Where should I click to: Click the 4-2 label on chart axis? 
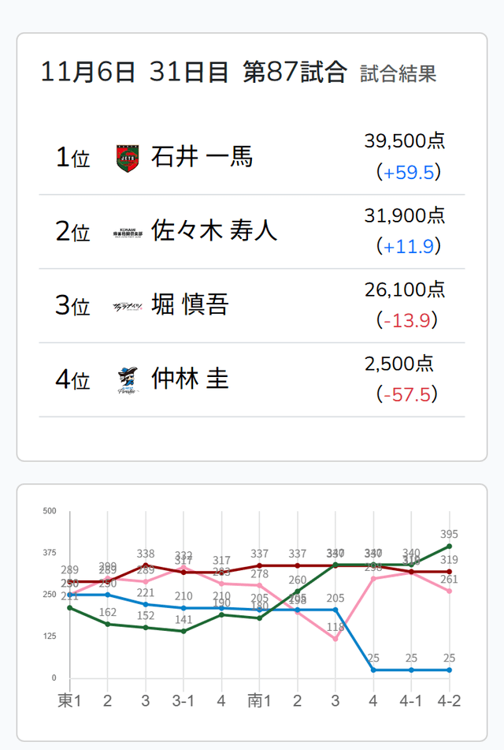[x=449, y=701]
